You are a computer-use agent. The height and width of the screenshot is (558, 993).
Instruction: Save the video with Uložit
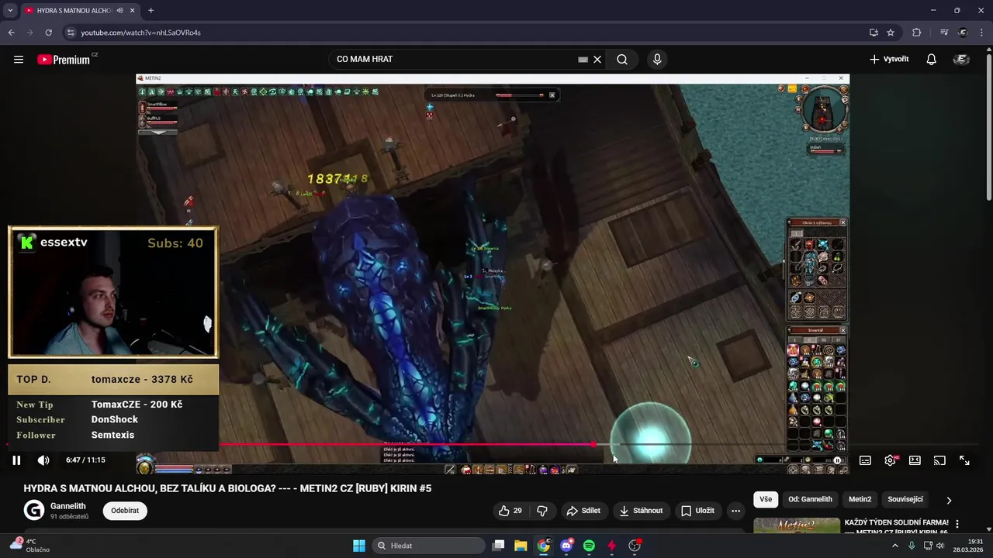click(x=697, y=511)
